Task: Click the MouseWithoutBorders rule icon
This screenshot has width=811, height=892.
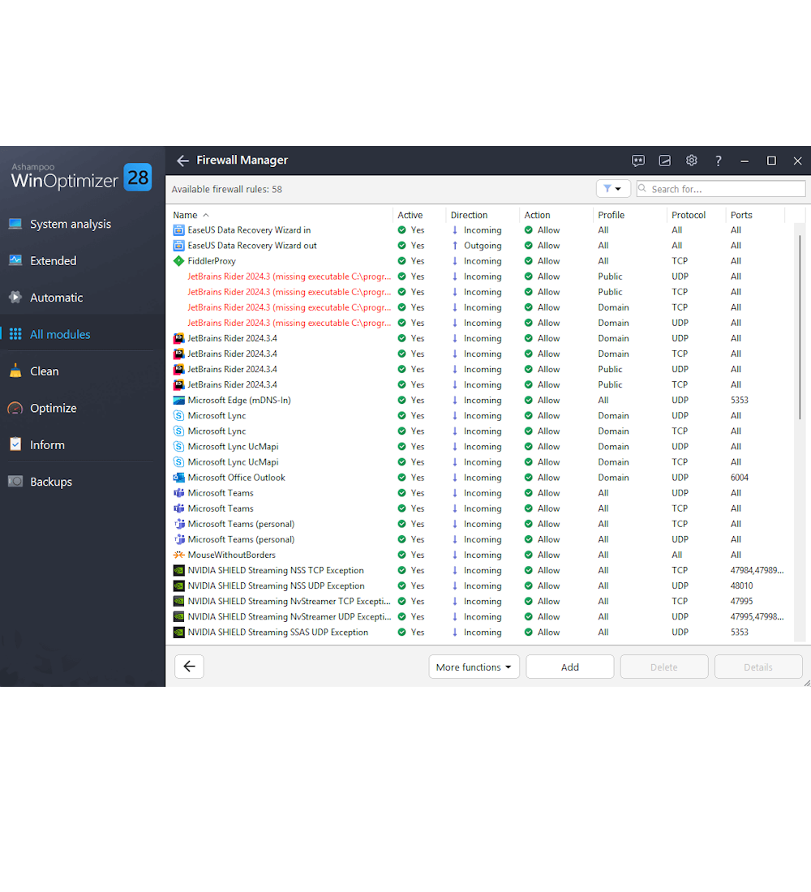Action: click(x=179, y=555)
